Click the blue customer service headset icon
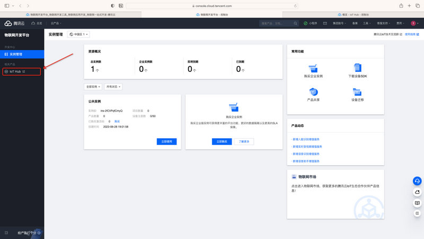Screen dimensions: 424x239 [417, 181]
